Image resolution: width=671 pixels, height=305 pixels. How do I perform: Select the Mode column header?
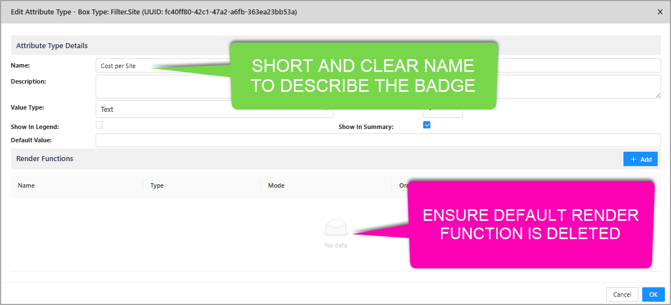tap(276, 185)
